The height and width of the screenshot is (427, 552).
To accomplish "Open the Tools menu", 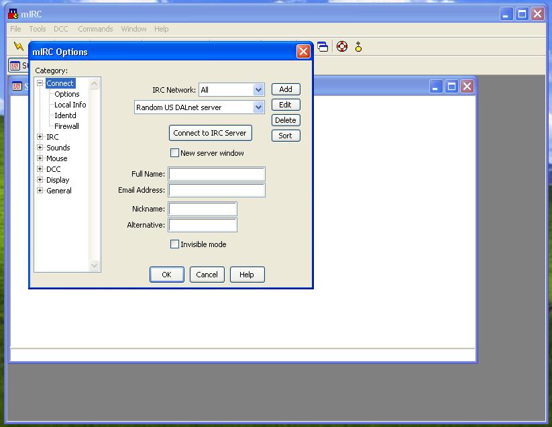I will [x=38, y=29].
